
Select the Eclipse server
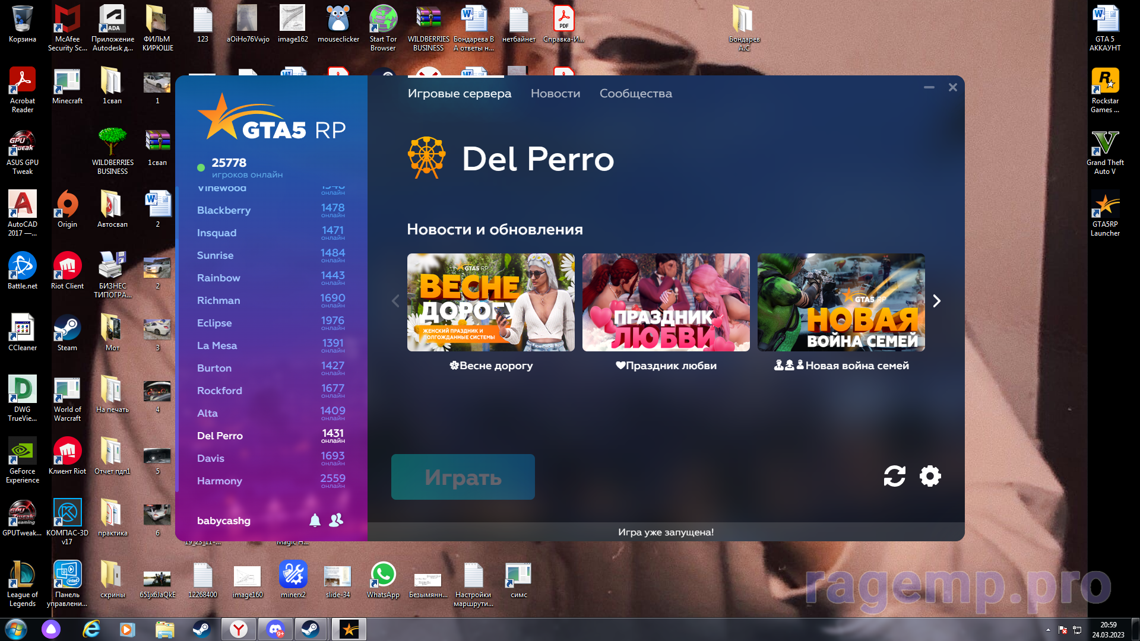click(214, 323)
